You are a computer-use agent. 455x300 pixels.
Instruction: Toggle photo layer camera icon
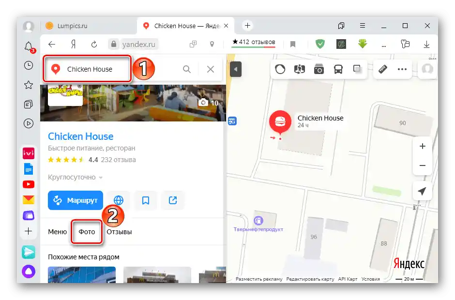[319, 69]
